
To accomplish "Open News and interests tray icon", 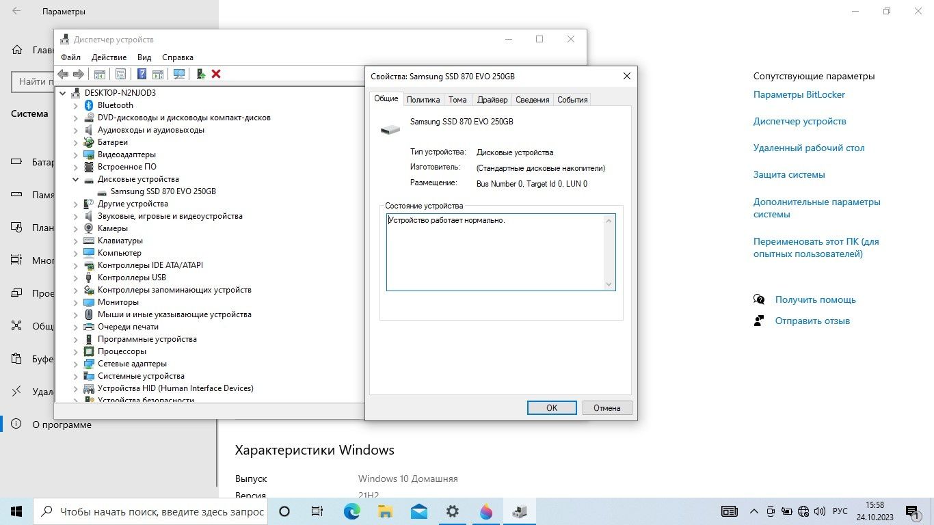I will (730, 511).
